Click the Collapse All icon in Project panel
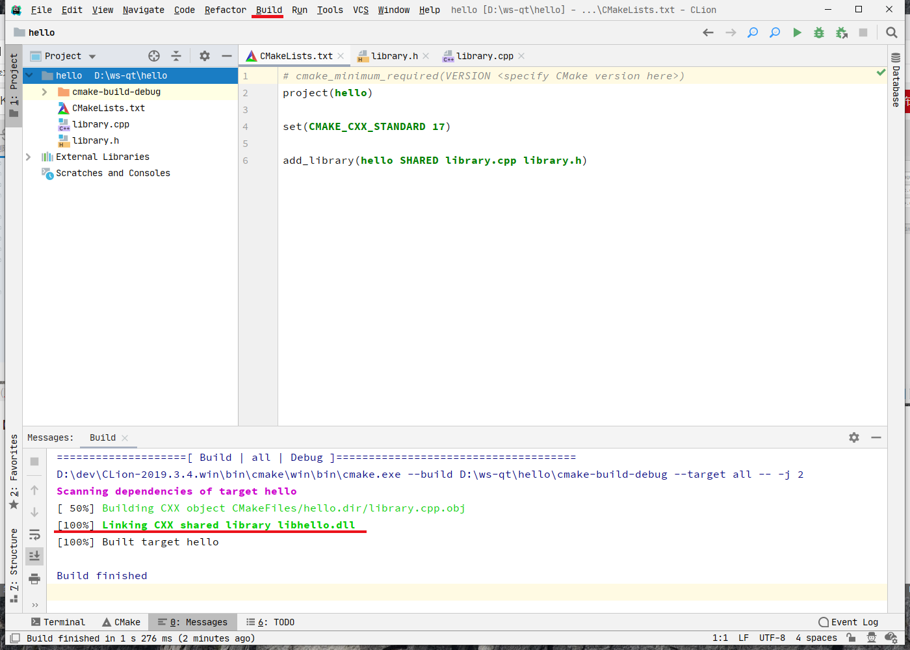The width and height of the screenshot is (910, 650). click(x=176, y=56)
